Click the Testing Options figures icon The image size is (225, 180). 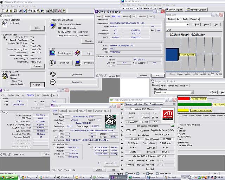pos(5,76)
